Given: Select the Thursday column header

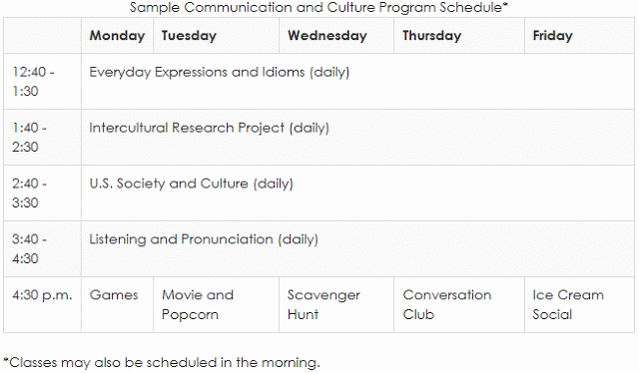Looking at the screenshot, I should tap(459, 36).
